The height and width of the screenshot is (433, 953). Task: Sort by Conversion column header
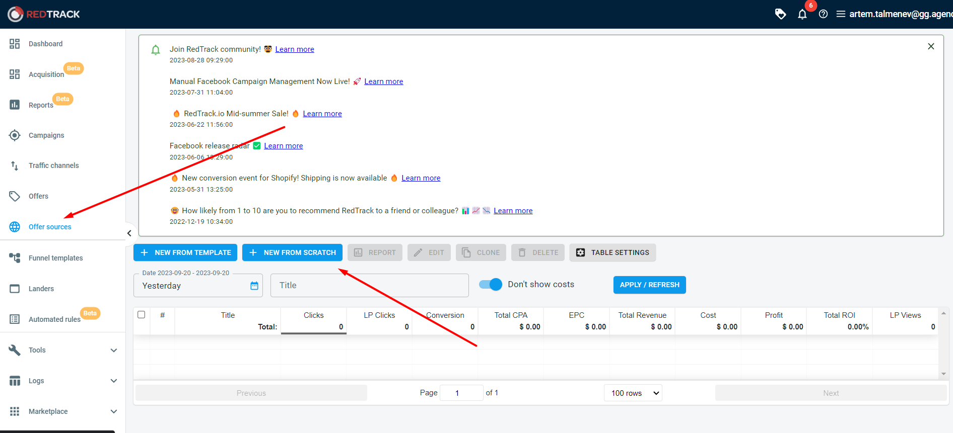tap(445, 315)
